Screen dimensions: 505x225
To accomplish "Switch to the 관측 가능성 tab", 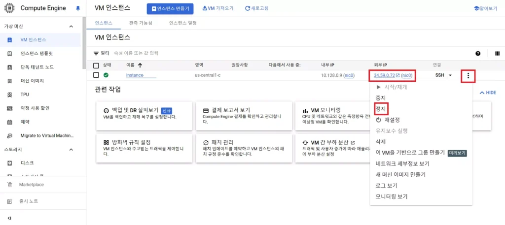I will (141, 23).
